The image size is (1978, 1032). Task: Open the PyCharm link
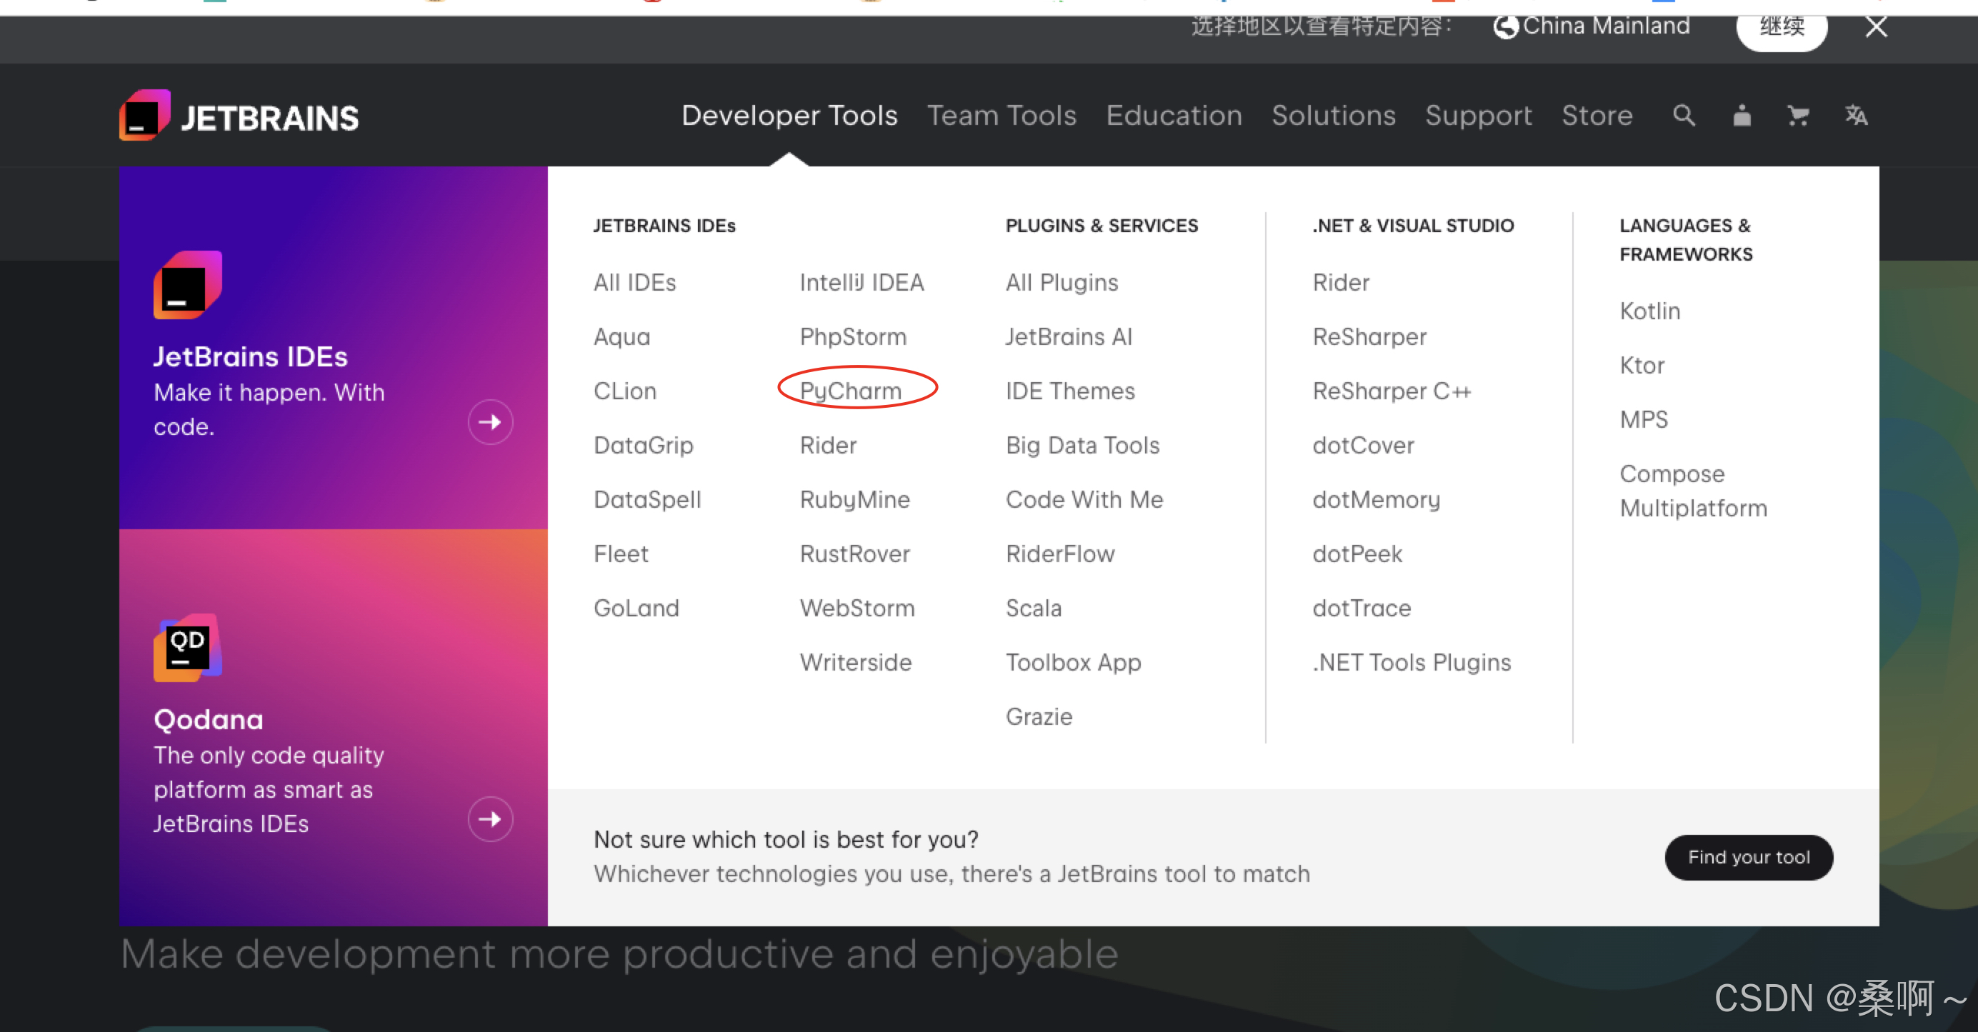tap(850, 391)
